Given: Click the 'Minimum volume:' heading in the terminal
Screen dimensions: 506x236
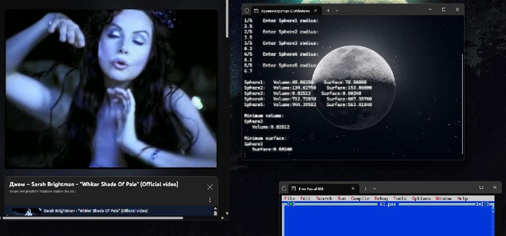Looking at the screenshot, I should click(264, 116).
